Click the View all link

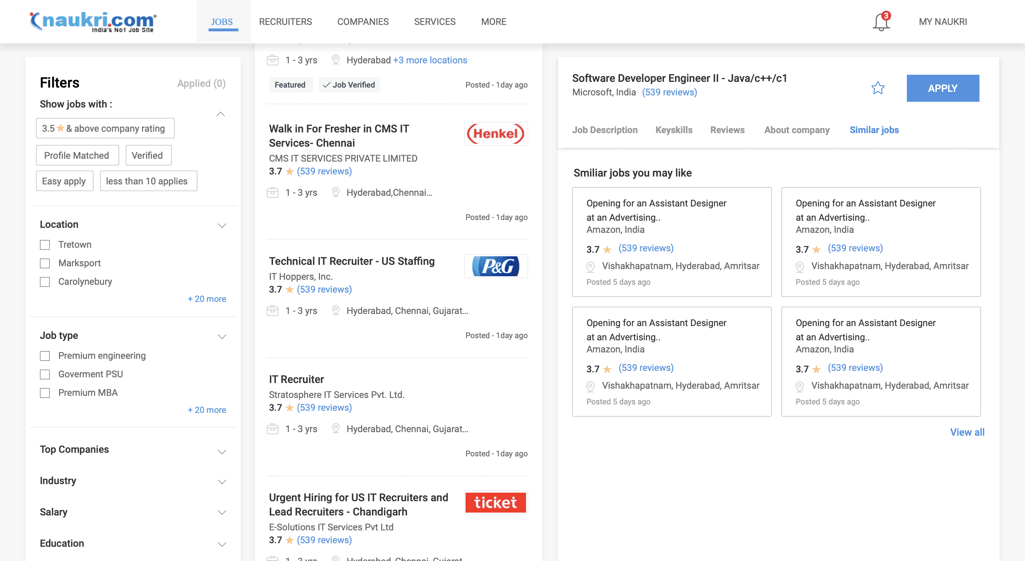[x=967, y=432]
